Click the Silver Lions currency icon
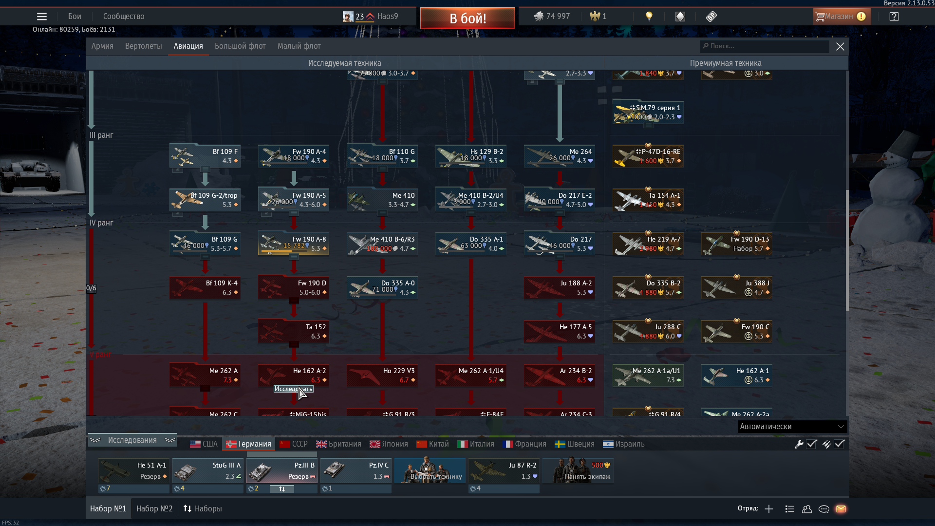The height and width of the screenshot is (526, 935). click(x=538, y=17)
